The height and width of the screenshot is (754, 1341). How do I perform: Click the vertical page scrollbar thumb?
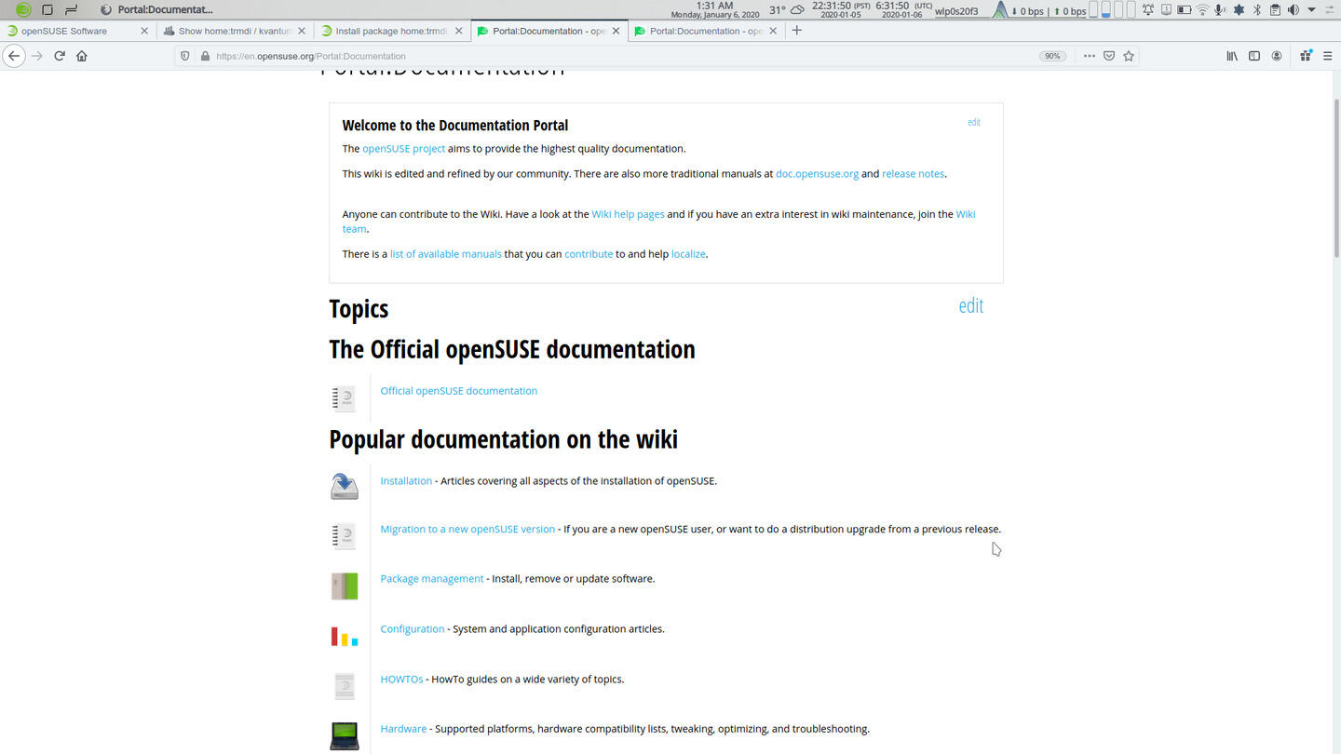click(1334, 177)
